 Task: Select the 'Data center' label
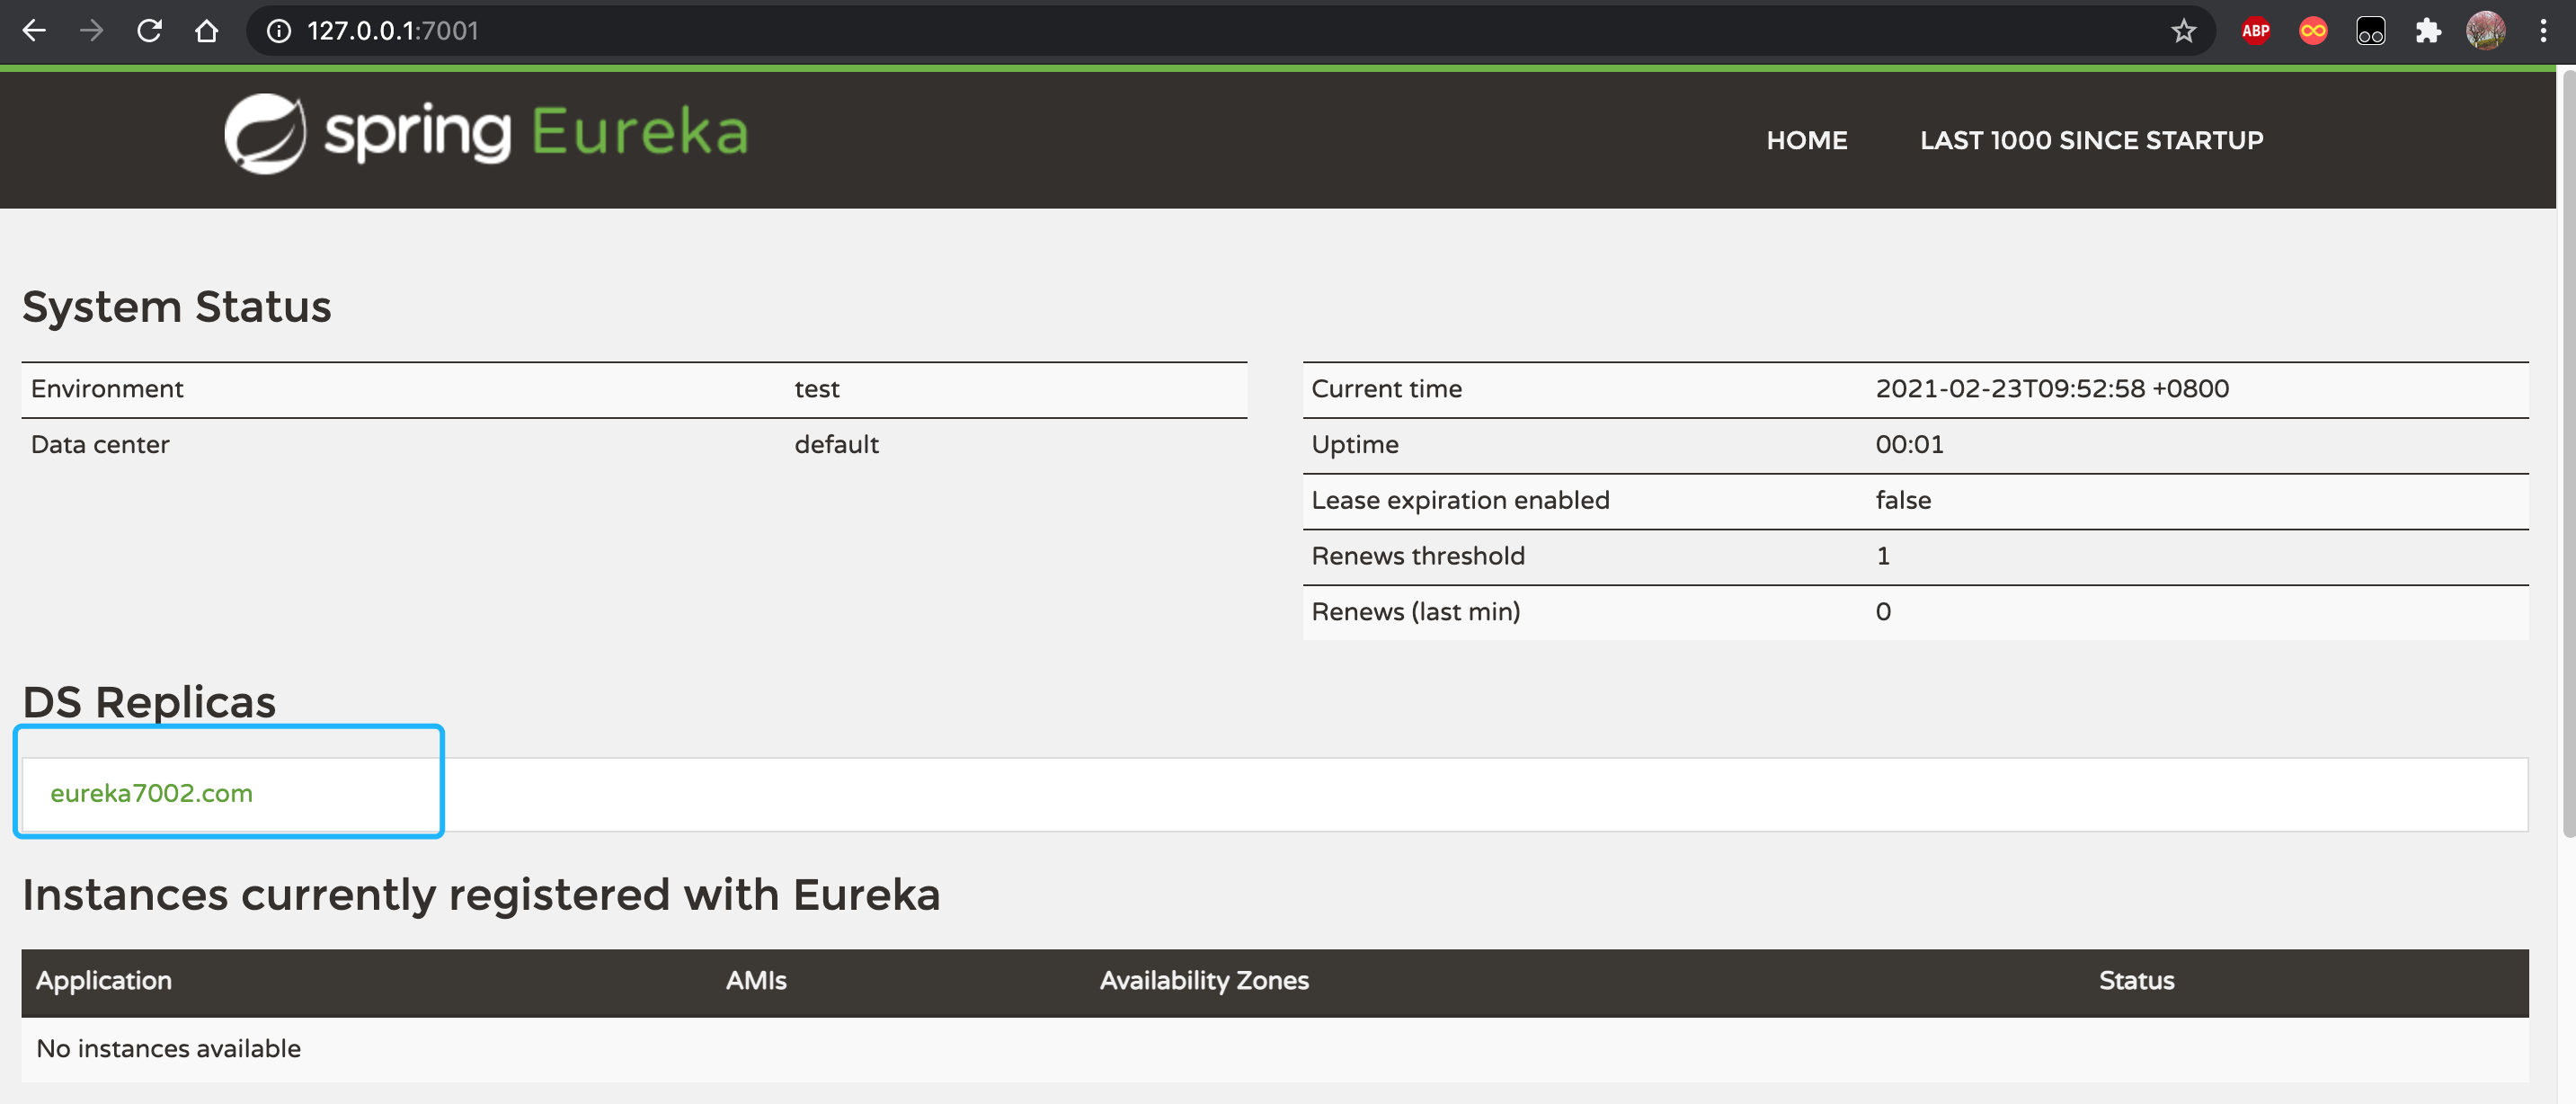100,445
